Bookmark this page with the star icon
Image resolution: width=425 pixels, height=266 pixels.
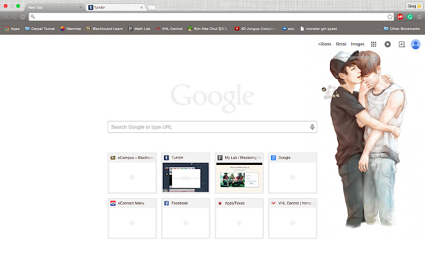click(390, 16)
